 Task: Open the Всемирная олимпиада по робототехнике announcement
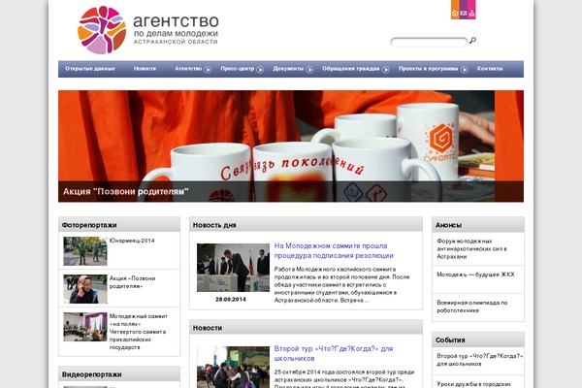472,307
